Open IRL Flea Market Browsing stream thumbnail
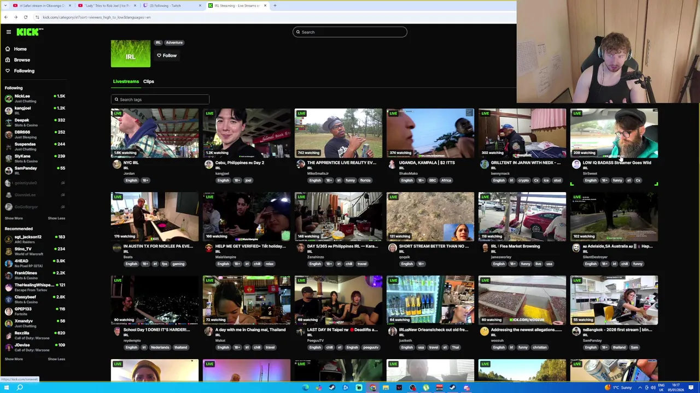Viewport: 700px width, 393px height. [x=522, y=217]
